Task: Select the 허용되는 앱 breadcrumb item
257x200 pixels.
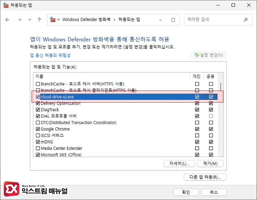Action: pos(129,20)
